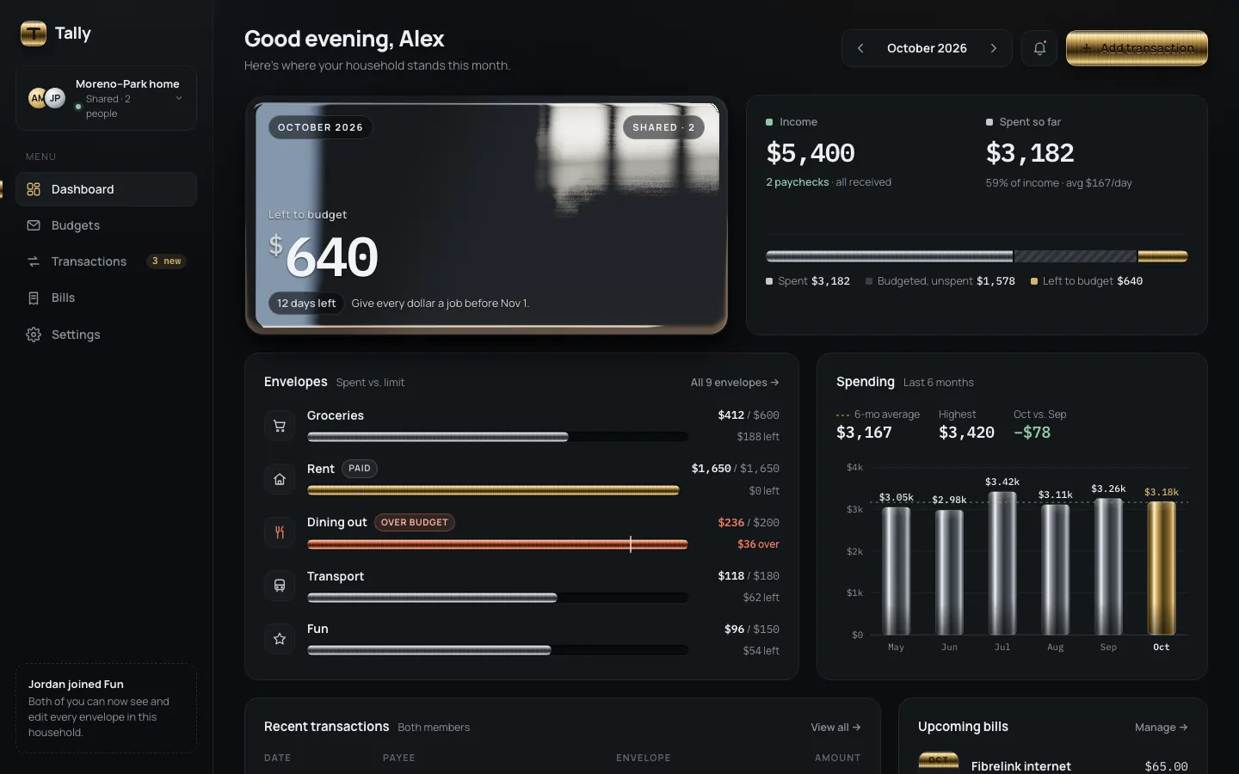Image resolution: width=1239 pixels, height=774 pixels.
Task: Click the Settings gear icon in the sidebar
Action: click(34, 335)
